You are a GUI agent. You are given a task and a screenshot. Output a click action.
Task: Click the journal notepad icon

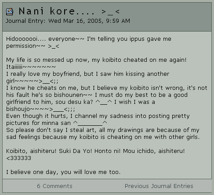(x=10, y=11)
